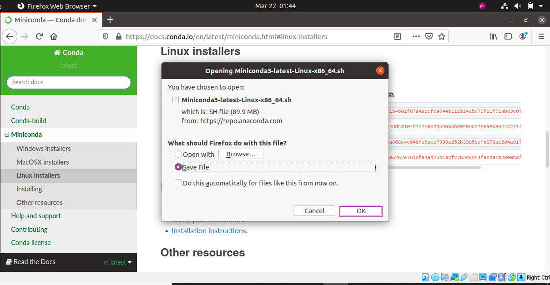Select Linux installers in docs sidebar

pyautogui.click(x=38, y=175)
